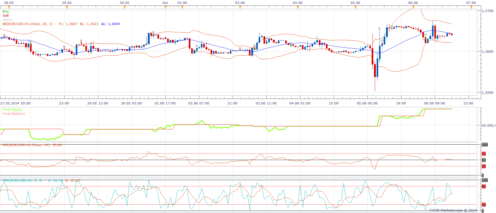This screenshot has height=213, width=496.
Task: Click the 1,3600 price axis label
Action: click(488, 51)
